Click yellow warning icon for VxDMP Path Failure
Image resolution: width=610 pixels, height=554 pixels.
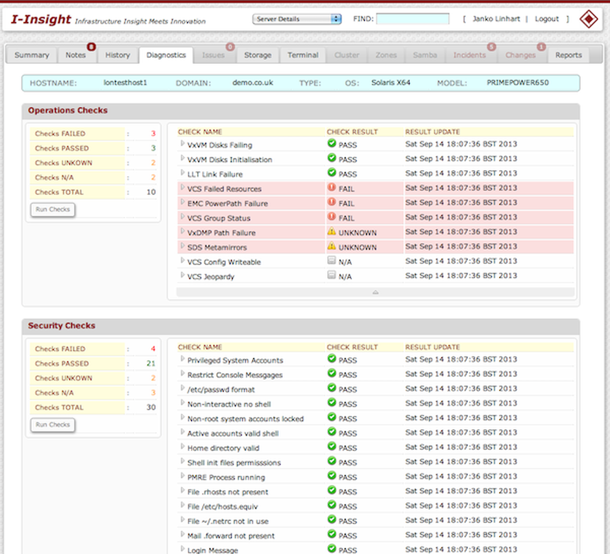[332, 232]
